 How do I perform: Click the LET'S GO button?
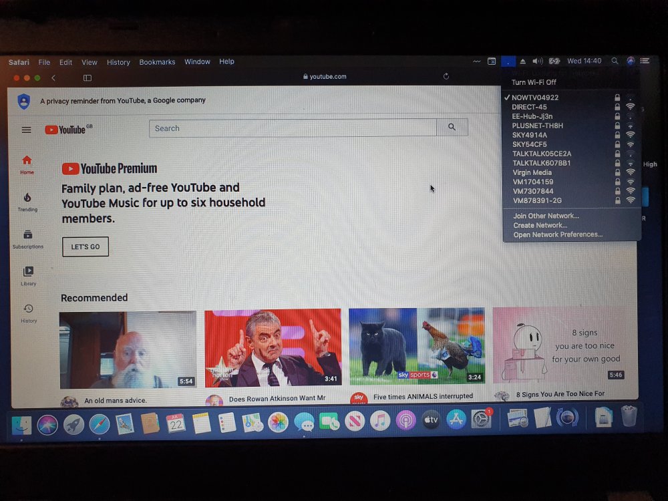click(86, 246)
